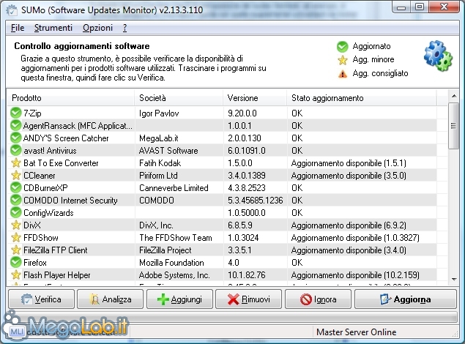
Task: Click 'Aggiornamento disponibile (10.2.159)' status
Action: [355, 275]
